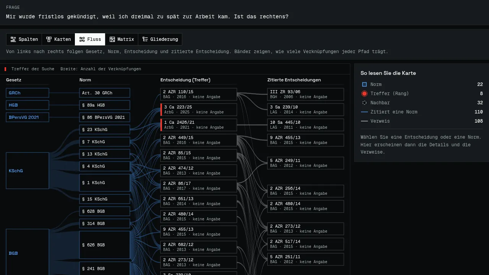
Task: Click the dashed Nachbar legend icon
Action: [364, 103]
